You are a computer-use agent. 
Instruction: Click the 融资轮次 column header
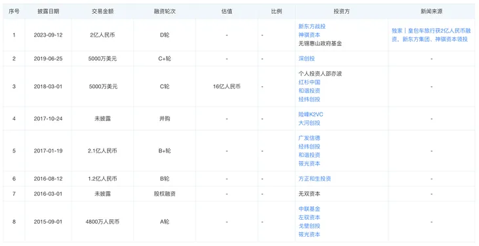point(165,11)
